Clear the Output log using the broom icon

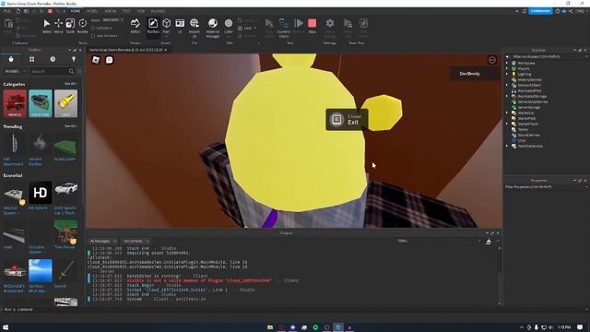click(489, 242)
